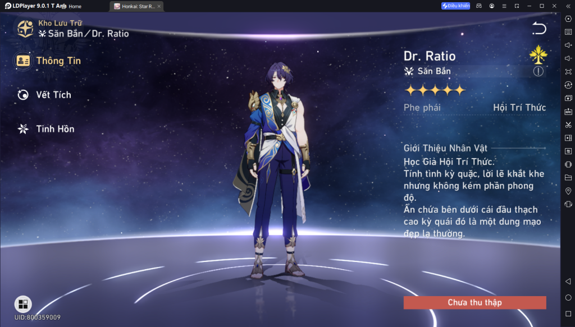Open the operation recorder sidebar icon
Screen dimensions: 575x327
click(x=568, y=85)
